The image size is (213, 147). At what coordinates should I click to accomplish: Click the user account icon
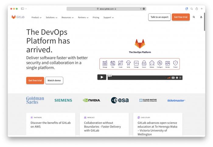[201, 17]
